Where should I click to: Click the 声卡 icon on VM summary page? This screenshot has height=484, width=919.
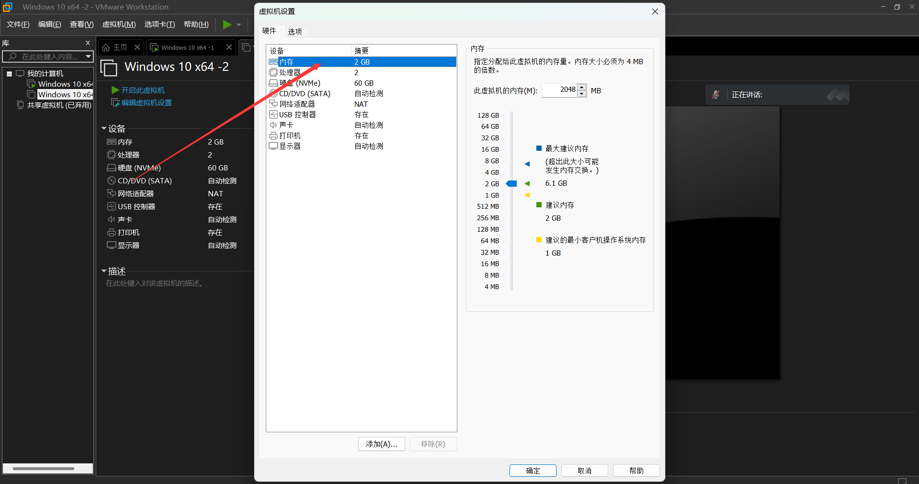tap(111, 219)
